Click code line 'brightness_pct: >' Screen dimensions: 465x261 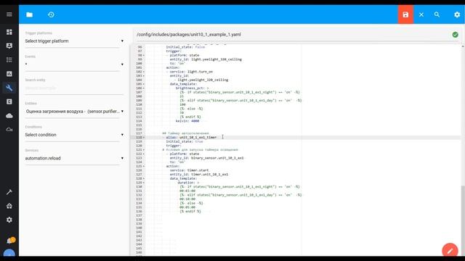pos(192,88)
